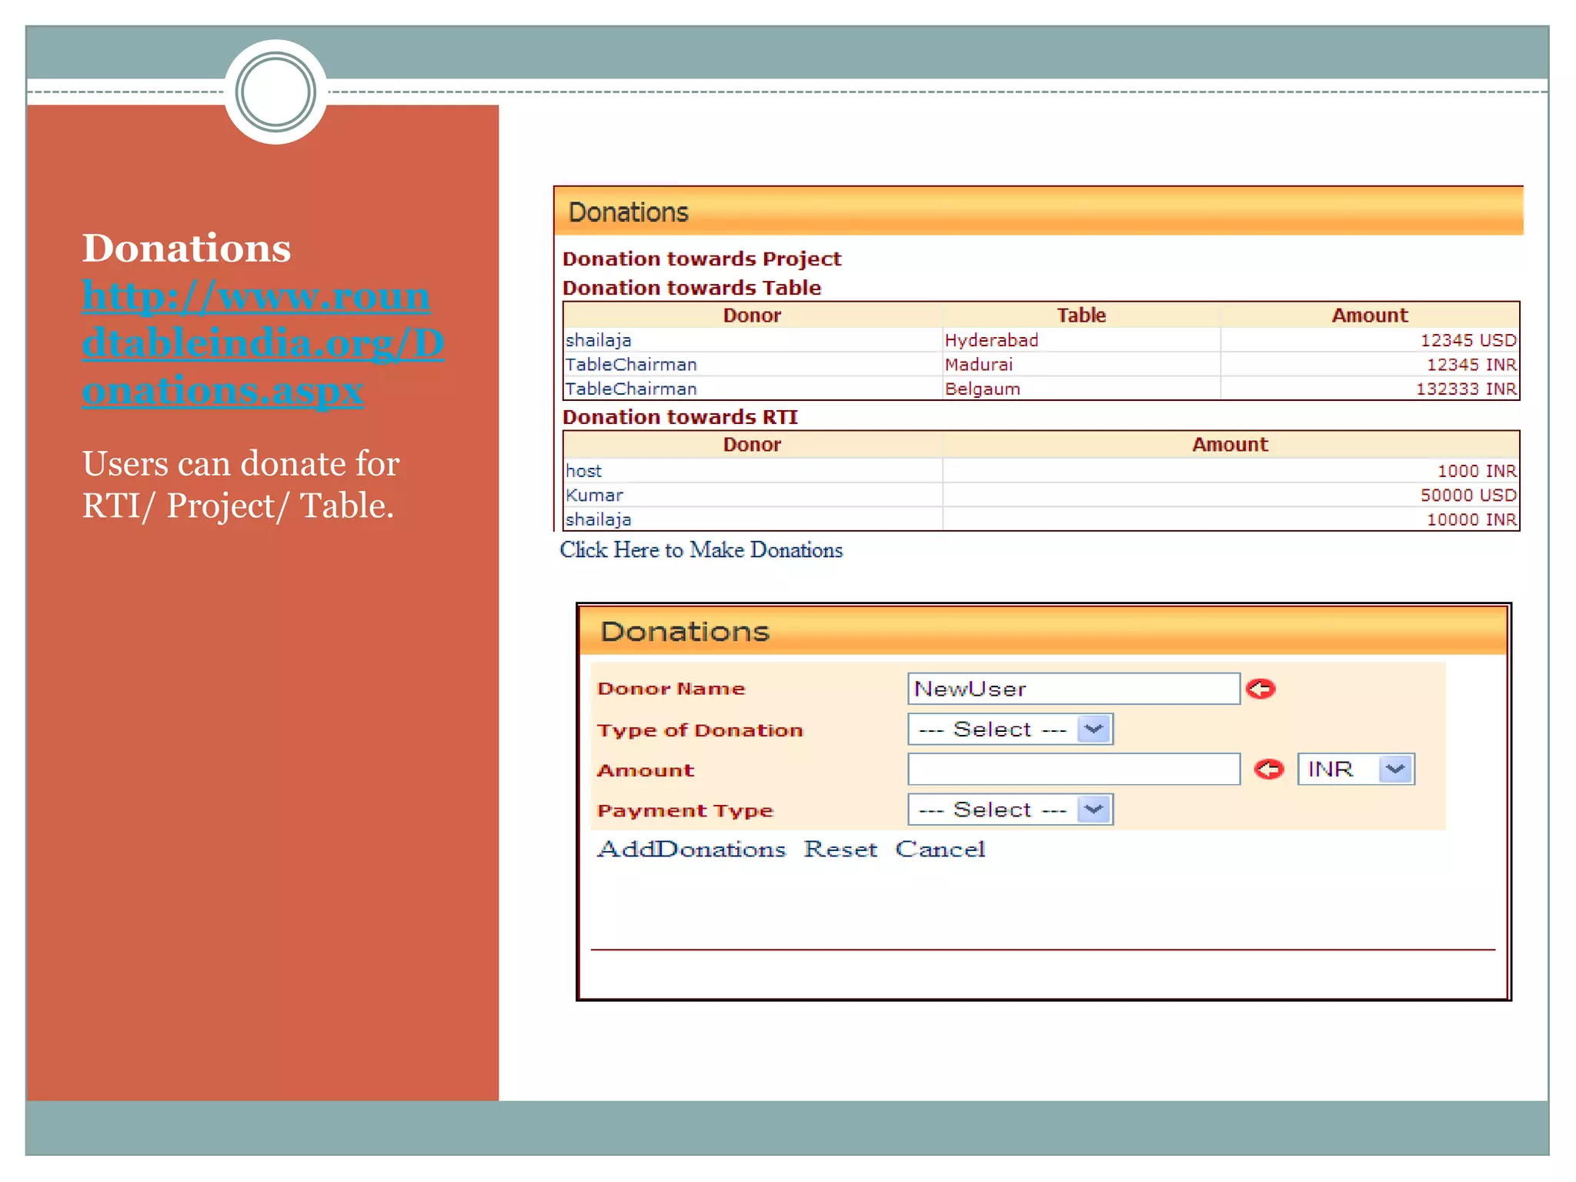Click the Donor Name form label
The height and width of the screenshot is (1182, 1576).
[671, 689]
